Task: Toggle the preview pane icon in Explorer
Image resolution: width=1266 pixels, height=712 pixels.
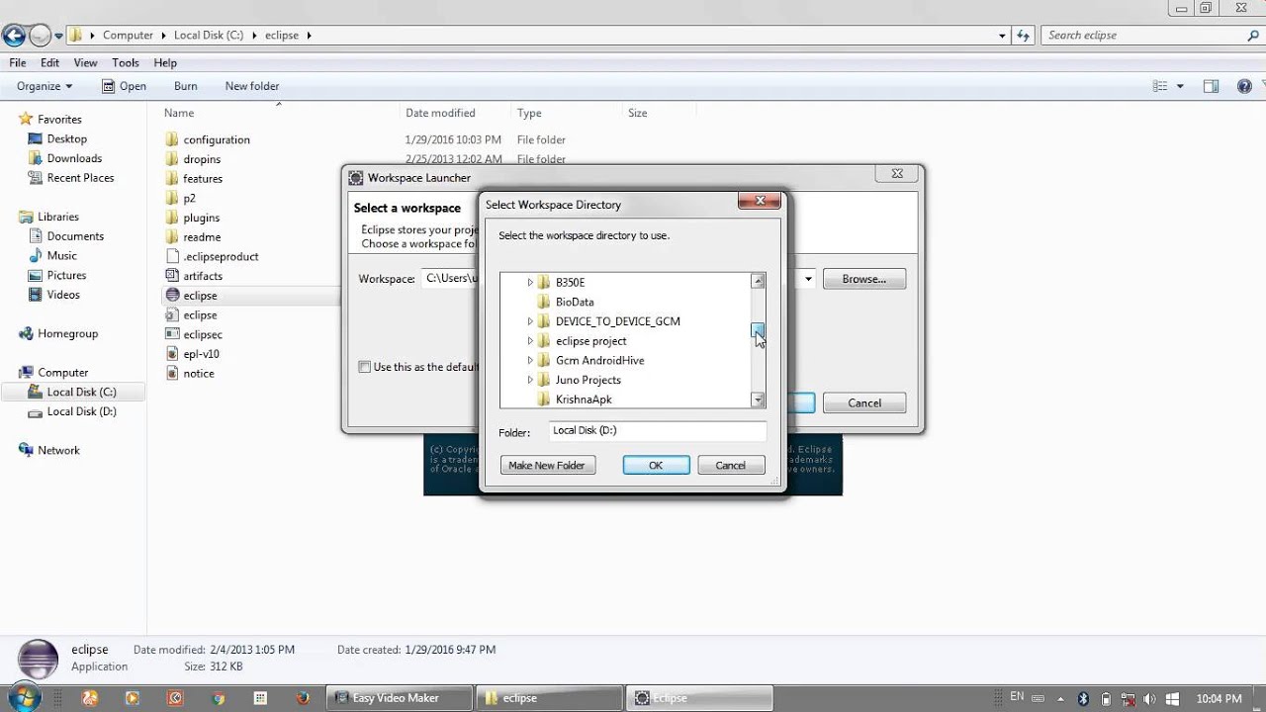Action: [1211, 86]
